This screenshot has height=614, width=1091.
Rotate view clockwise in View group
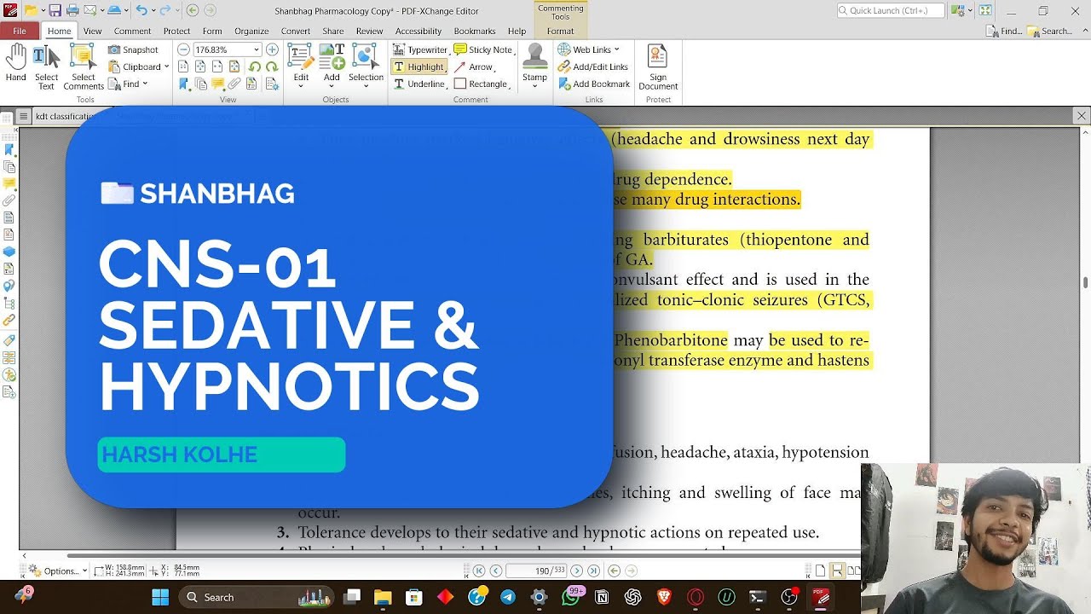(272, 67)
